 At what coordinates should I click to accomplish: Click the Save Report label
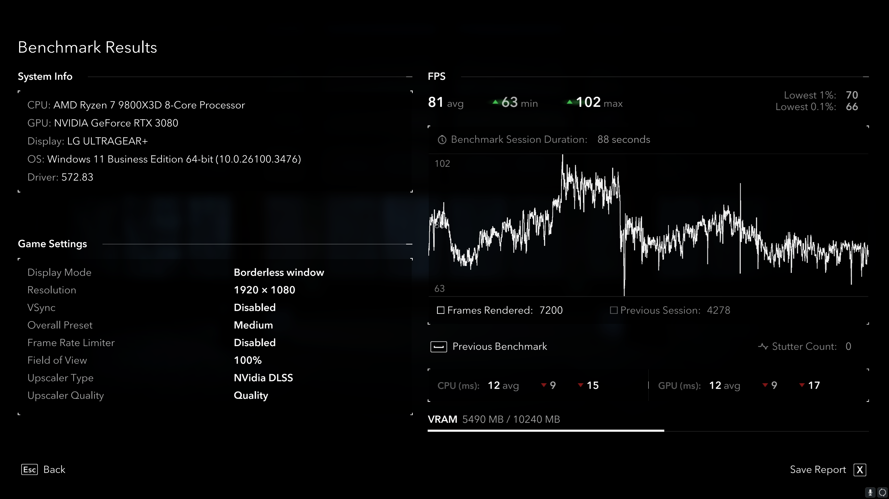coord(818,470)
